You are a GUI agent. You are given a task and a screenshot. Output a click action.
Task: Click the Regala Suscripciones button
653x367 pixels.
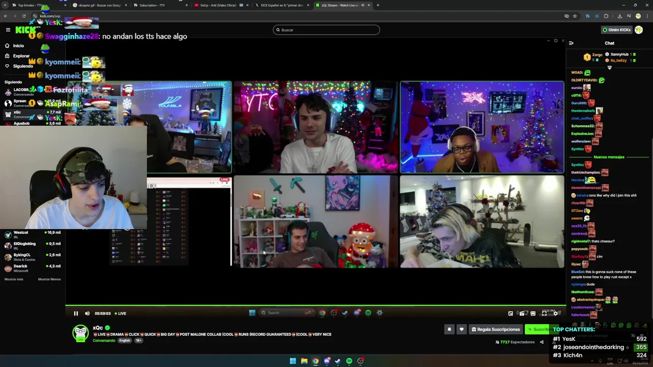point(495,329)
